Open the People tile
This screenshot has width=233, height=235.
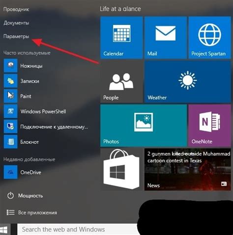121,81
